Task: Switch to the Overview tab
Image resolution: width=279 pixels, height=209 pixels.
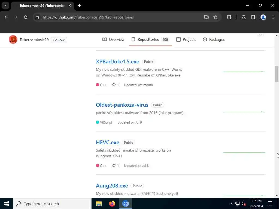Action: [114, 39]
